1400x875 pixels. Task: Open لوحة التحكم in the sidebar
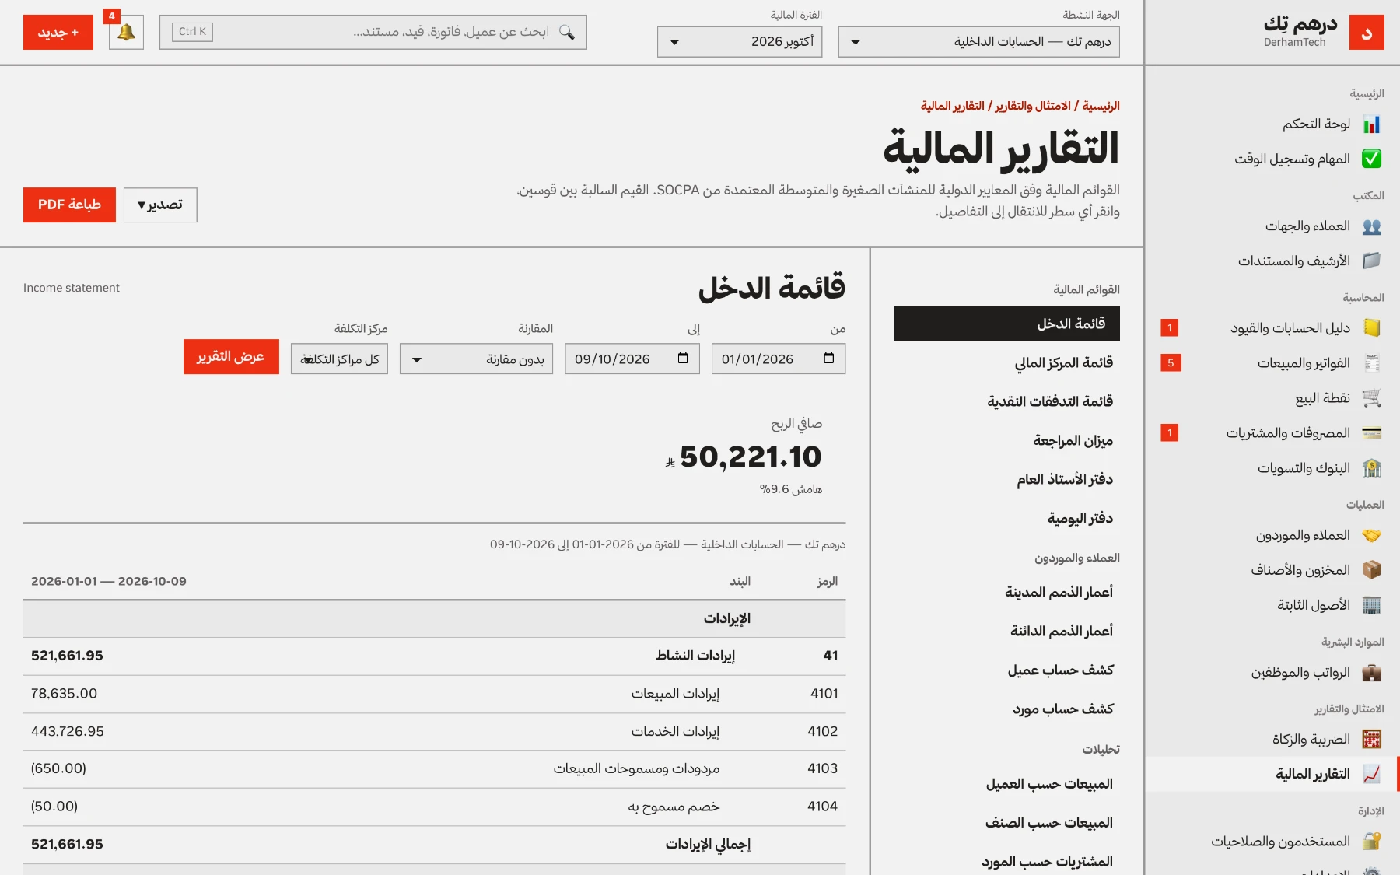click(1271, 124)
